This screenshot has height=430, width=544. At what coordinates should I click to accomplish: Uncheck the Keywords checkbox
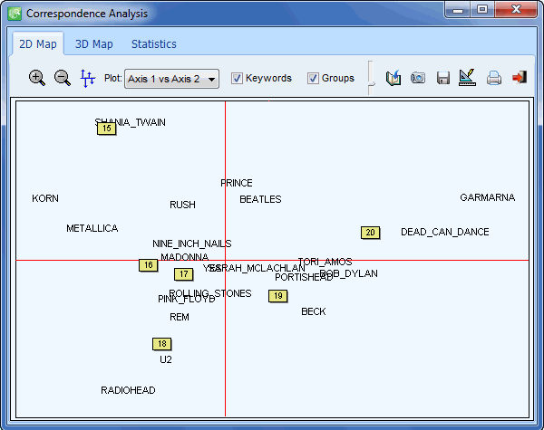237,79
